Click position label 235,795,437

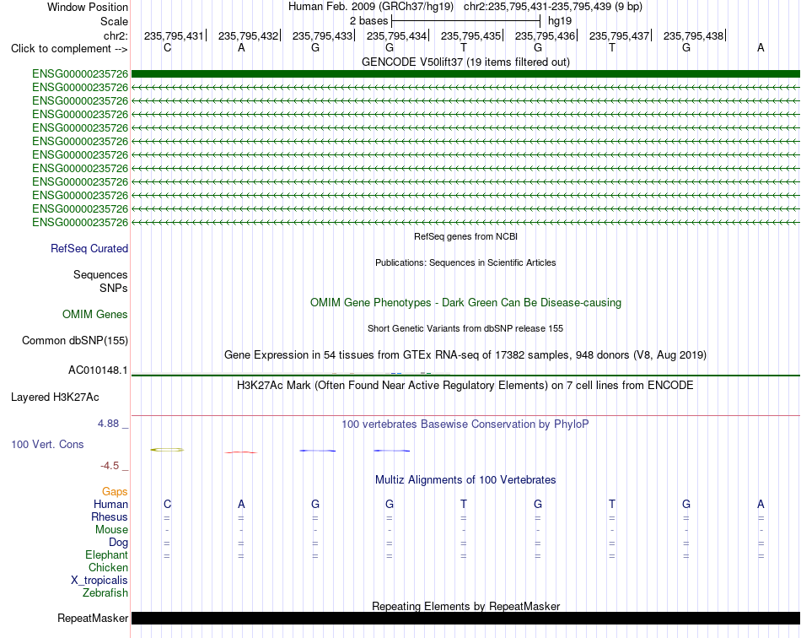click(x=619, y=35)
